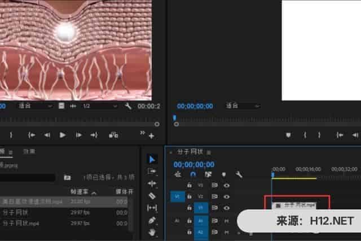361x241 pixels.
Task: Toggle Snap magnet in the timeline
Action: coord(193,174)
